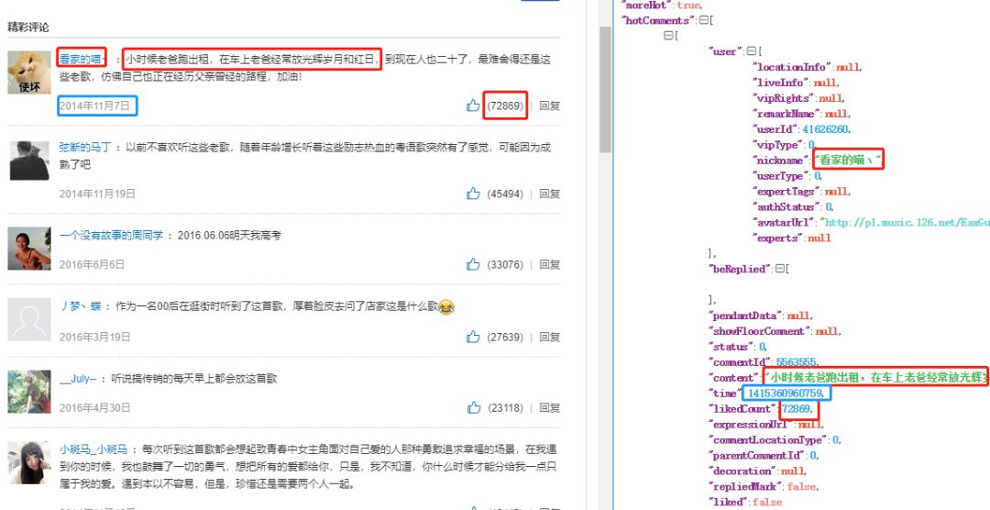Viewport: 990px width, 510px height.
Task: Click thumbs-up on 弦断的马丁's comment
Action: [473, 194]
